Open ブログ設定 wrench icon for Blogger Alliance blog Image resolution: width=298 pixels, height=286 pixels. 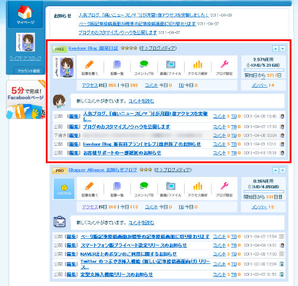pos(224,186)
